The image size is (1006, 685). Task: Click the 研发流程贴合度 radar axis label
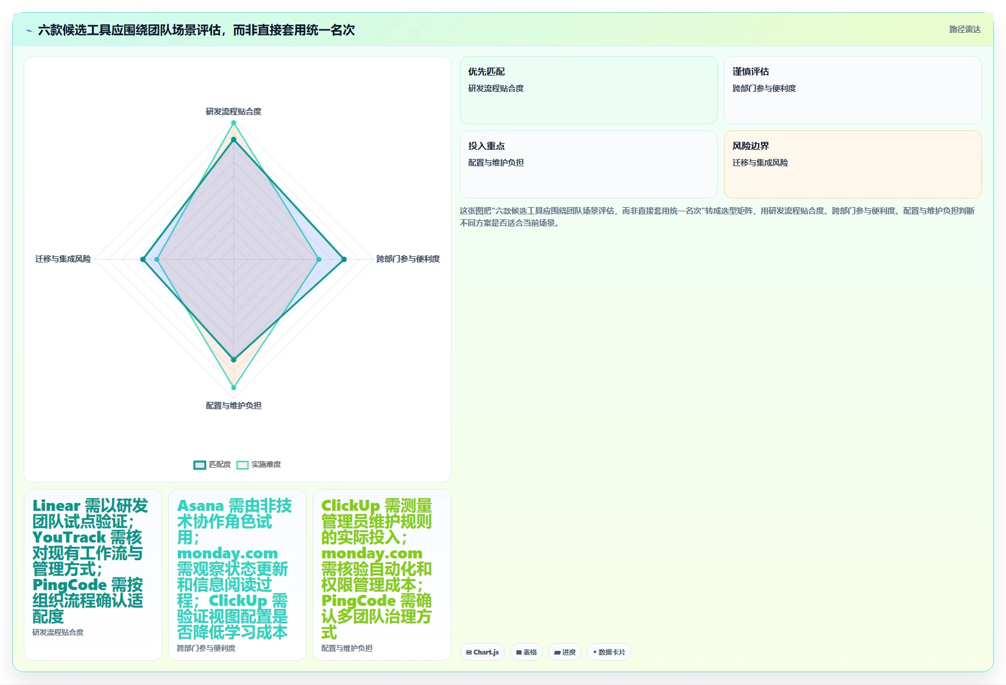[x=233, y=111]
